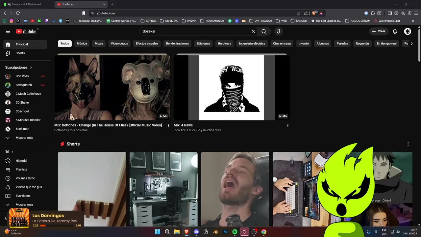Open Shorts from the sidebar
The image size is (421, 237).
(x=25, y=53)
